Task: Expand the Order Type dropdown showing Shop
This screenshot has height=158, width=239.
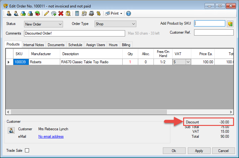Action: pos(115,24)
